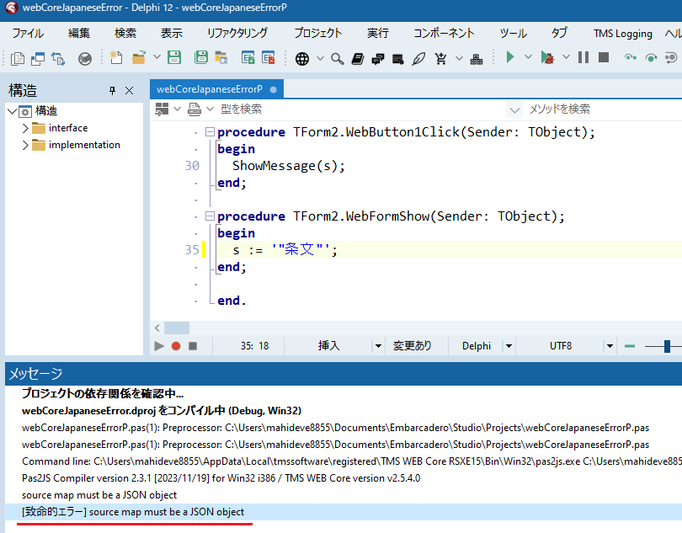Open the 検索 menu
The height and width of the screenshot is (533, 682).
click(x=125, y=33)
